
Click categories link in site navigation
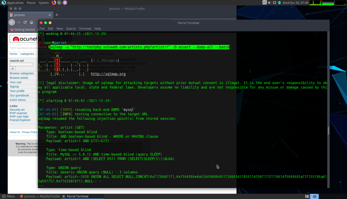(27, 54)
